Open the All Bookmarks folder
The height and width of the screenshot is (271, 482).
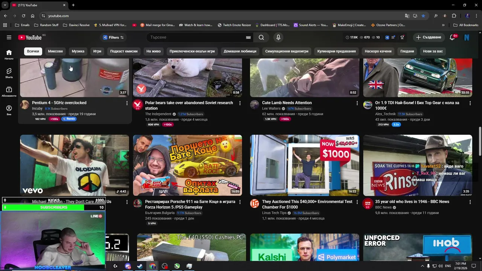point(465,25)
